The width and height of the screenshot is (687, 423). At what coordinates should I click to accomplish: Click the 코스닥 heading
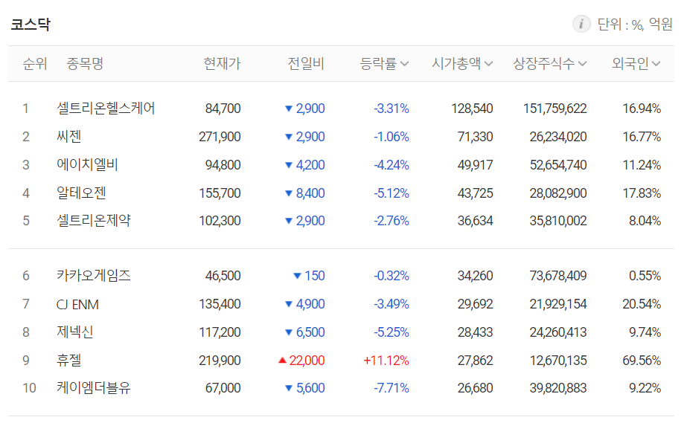pos(31,24)
